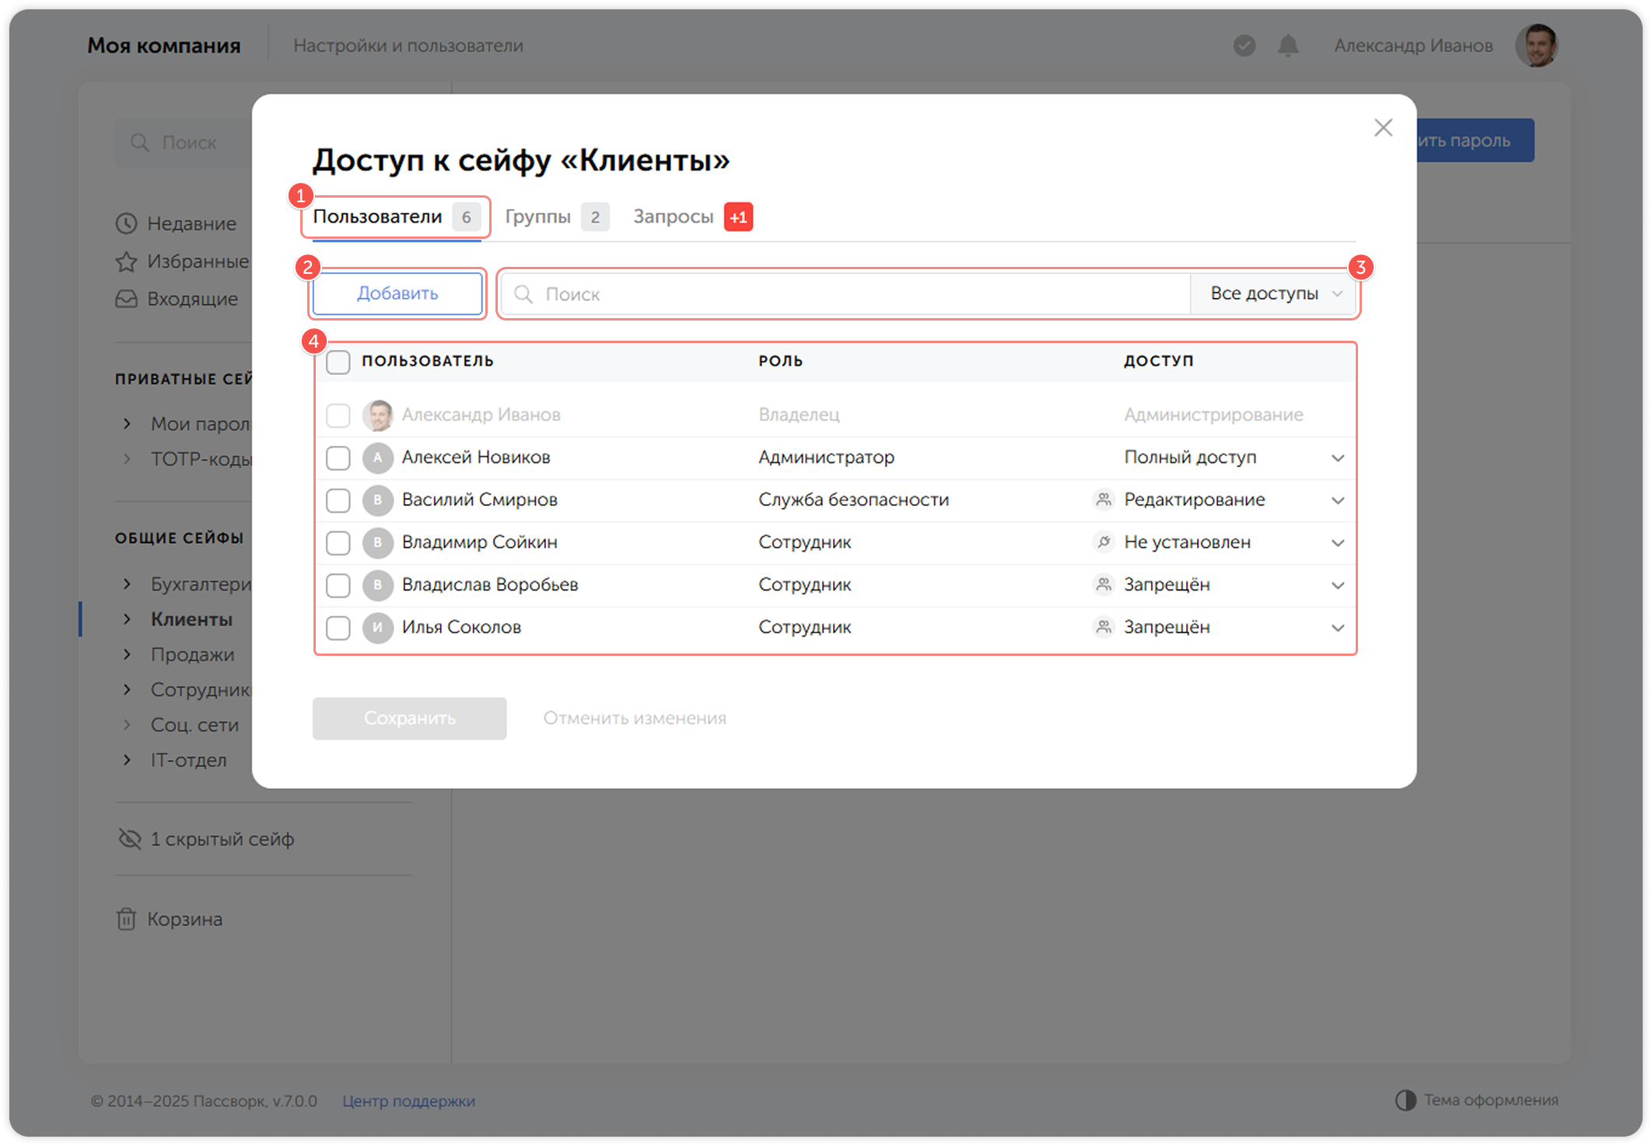Image resolution: width=1652 pixels, height=1146 pixels.
Task: Open access dropdown for Владислав Воробьев
Action: 1337,585
